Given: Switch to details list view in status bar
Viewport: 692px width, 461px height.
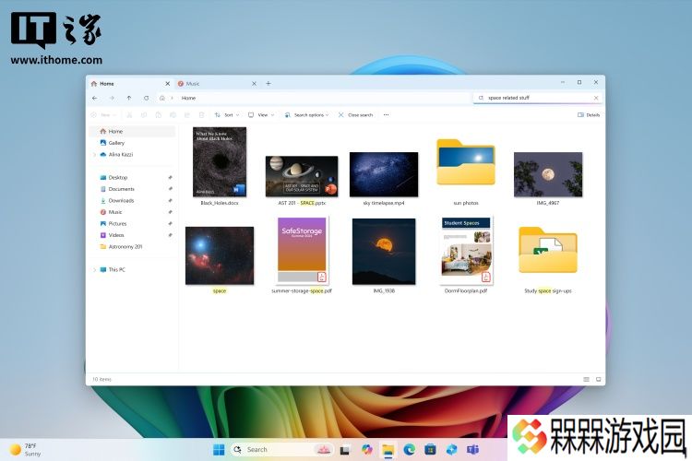Looking at the screenshot, I should coord(586,379).
